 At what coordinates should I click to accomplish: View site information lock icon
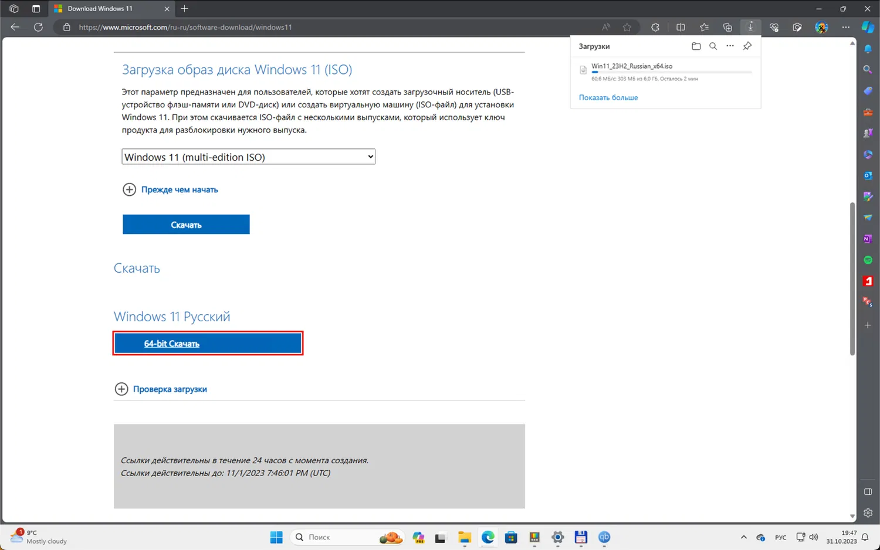pos(67,27)
